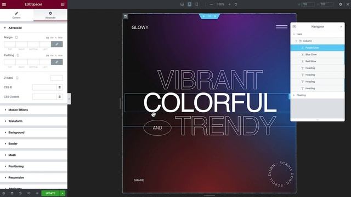Click the COLORFUL heading
The image size is (351, 197).
[210, 102]
